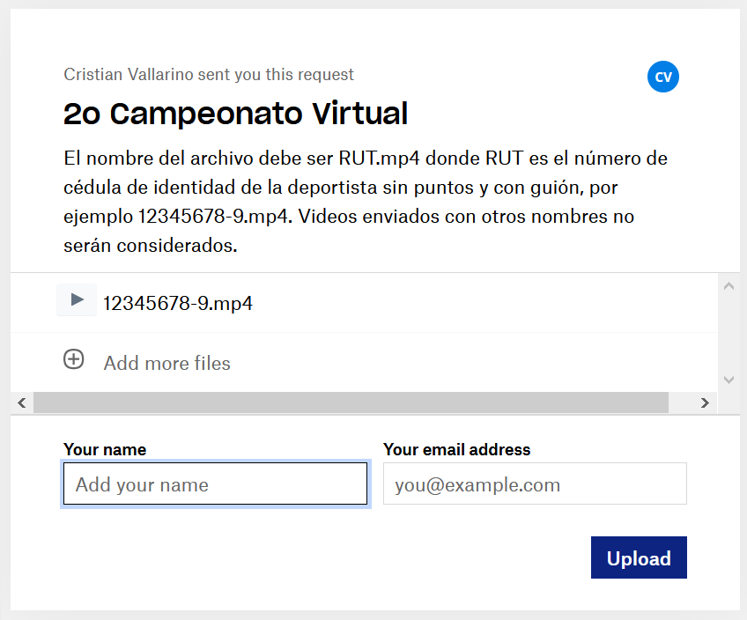747x620 pixels.
Task: Click the 'Your name' field label
Action: point(105,449)
